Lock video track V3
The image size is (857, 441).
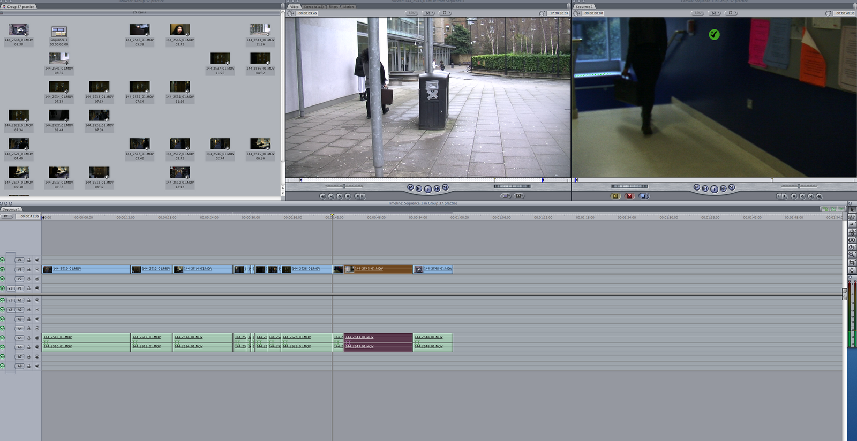(28, 269)
